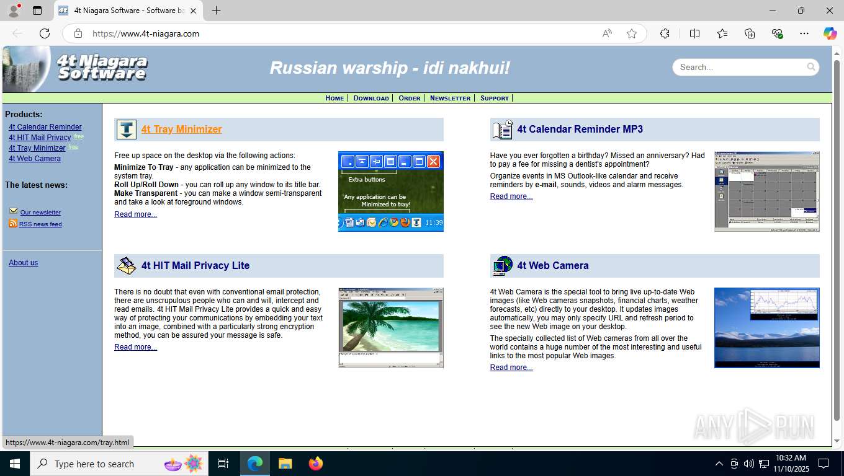
Task: Click Read more under 4t Web Camera
Action: pyautogui.click(x=511, y=368)
